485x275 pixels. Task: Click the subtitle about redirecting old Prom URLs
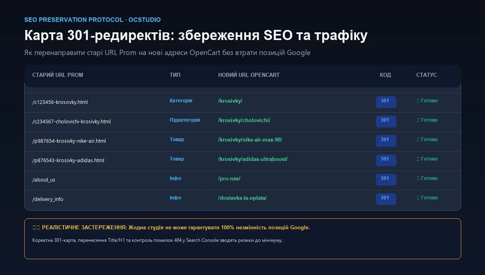(167, 53)
